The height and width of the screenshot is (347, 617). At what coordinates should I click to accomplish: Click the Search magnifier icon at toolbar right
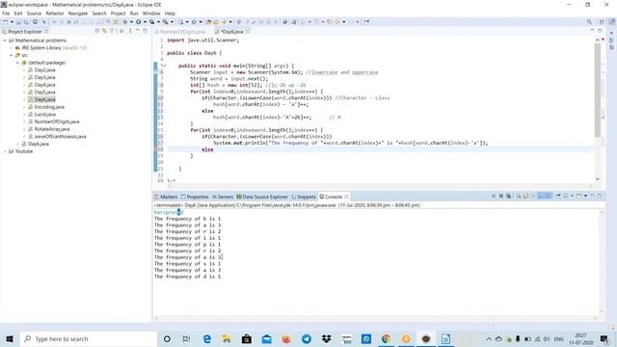(589, 22)
